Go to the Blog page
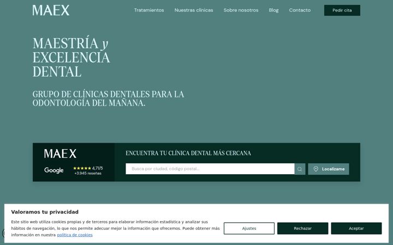Viewport: 393px width, 245px height. (273, 10)
